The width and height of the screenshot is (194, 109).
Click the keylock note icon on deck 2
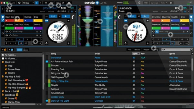pyautogui.click(x=185, y=11)
